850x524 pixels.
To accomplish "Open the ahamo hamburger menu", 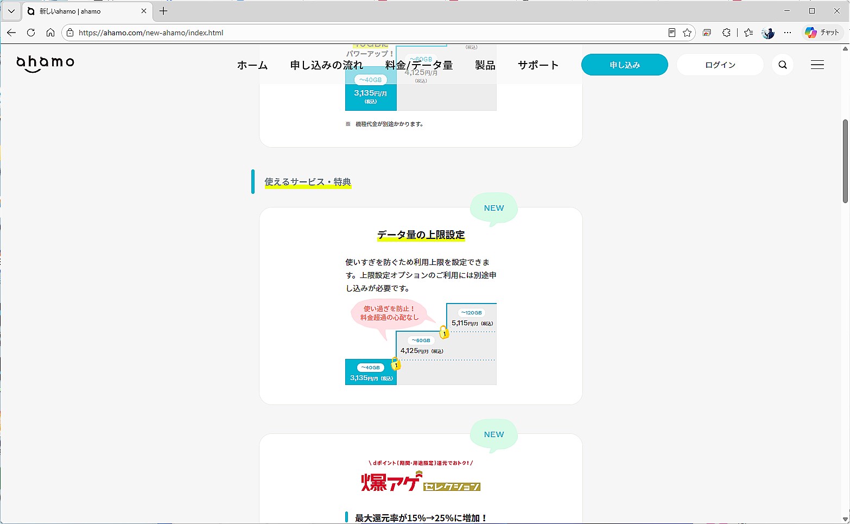I will click(x=817, y=65).
